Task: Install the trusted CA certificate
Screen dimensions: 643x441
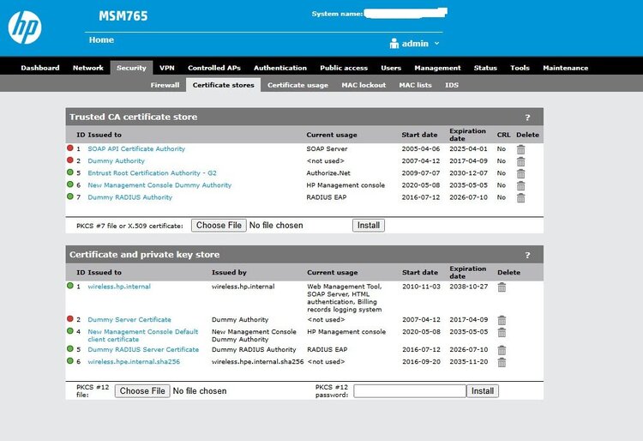Action: (369, 225)
